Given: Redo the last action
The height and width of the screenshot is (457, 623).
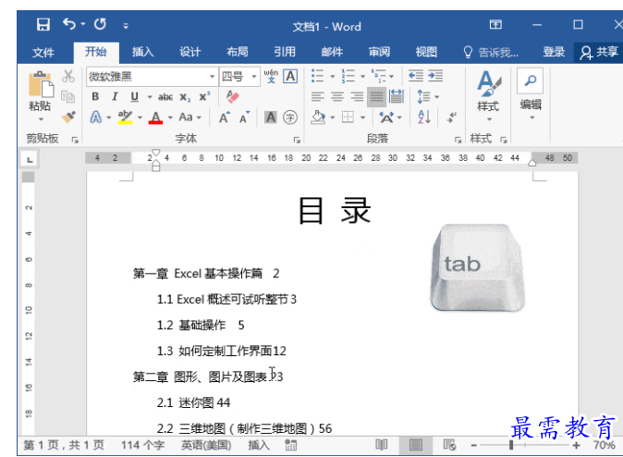Looking at the screenshot, I should point(100,24).
